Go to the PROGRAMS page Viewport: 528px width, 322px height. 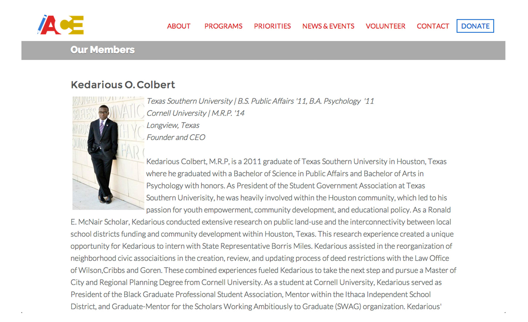click(223, 26)
